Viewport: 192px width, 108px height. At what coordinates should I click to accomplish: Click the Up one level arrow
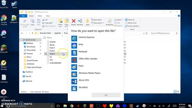point(32,33)
